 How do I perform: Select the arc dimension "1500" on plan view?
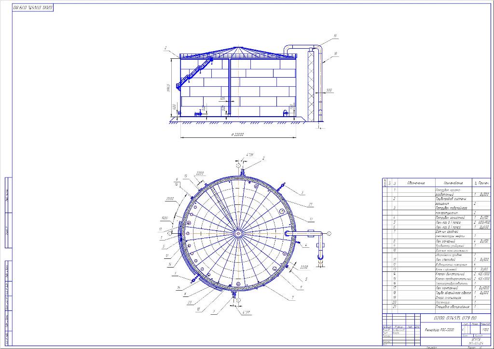(x=164, y=218)
